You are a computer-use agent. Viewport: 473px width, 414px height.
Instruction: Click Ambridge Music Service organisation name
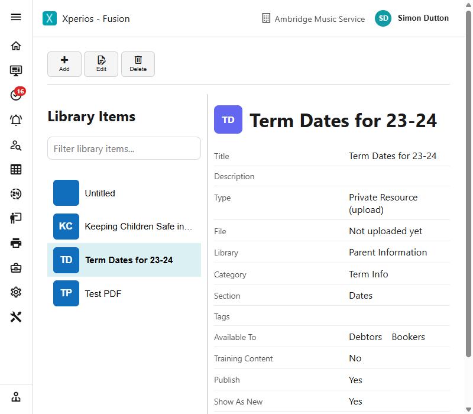pyautogui.click(x=320, y=19)
